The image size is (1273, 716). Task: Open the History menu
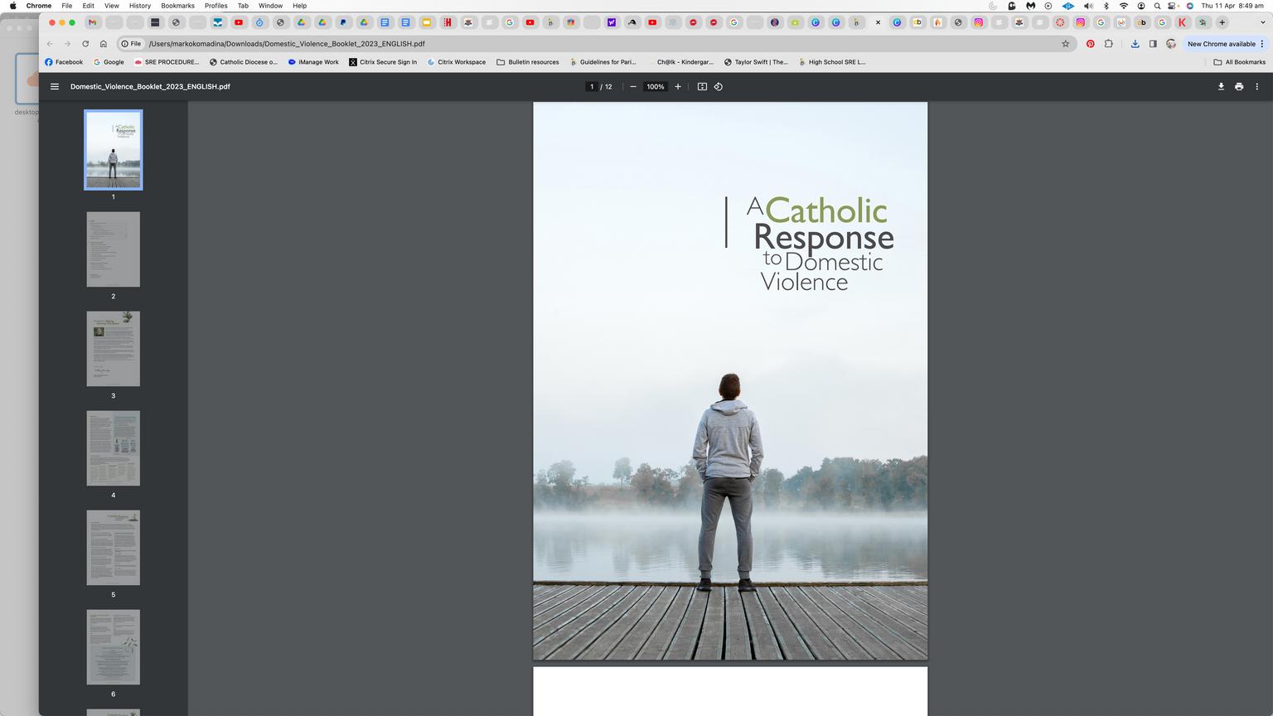[140, 6]
